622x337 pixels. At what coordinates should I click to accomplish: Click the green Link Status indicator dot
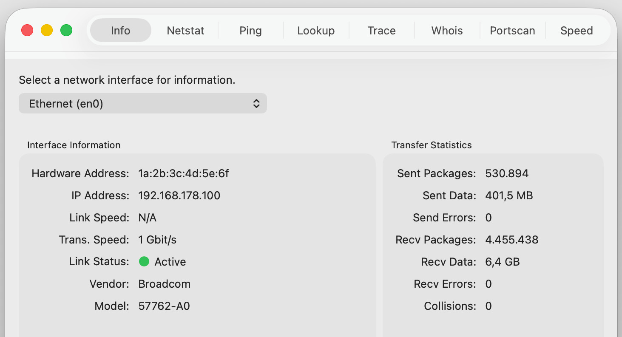(x=144, y=262)
